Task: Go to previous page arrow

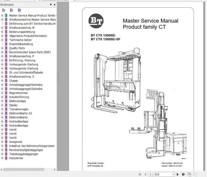Action: [x=145, y=174]
